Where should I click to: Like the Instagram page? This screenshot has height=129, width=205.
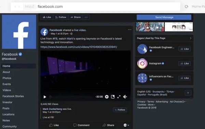point(184,64)
